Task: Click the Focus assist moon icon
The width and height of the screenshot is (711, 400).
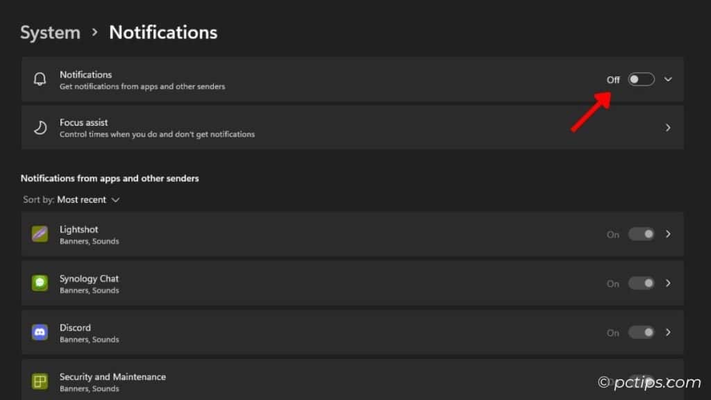Action: 40,127
